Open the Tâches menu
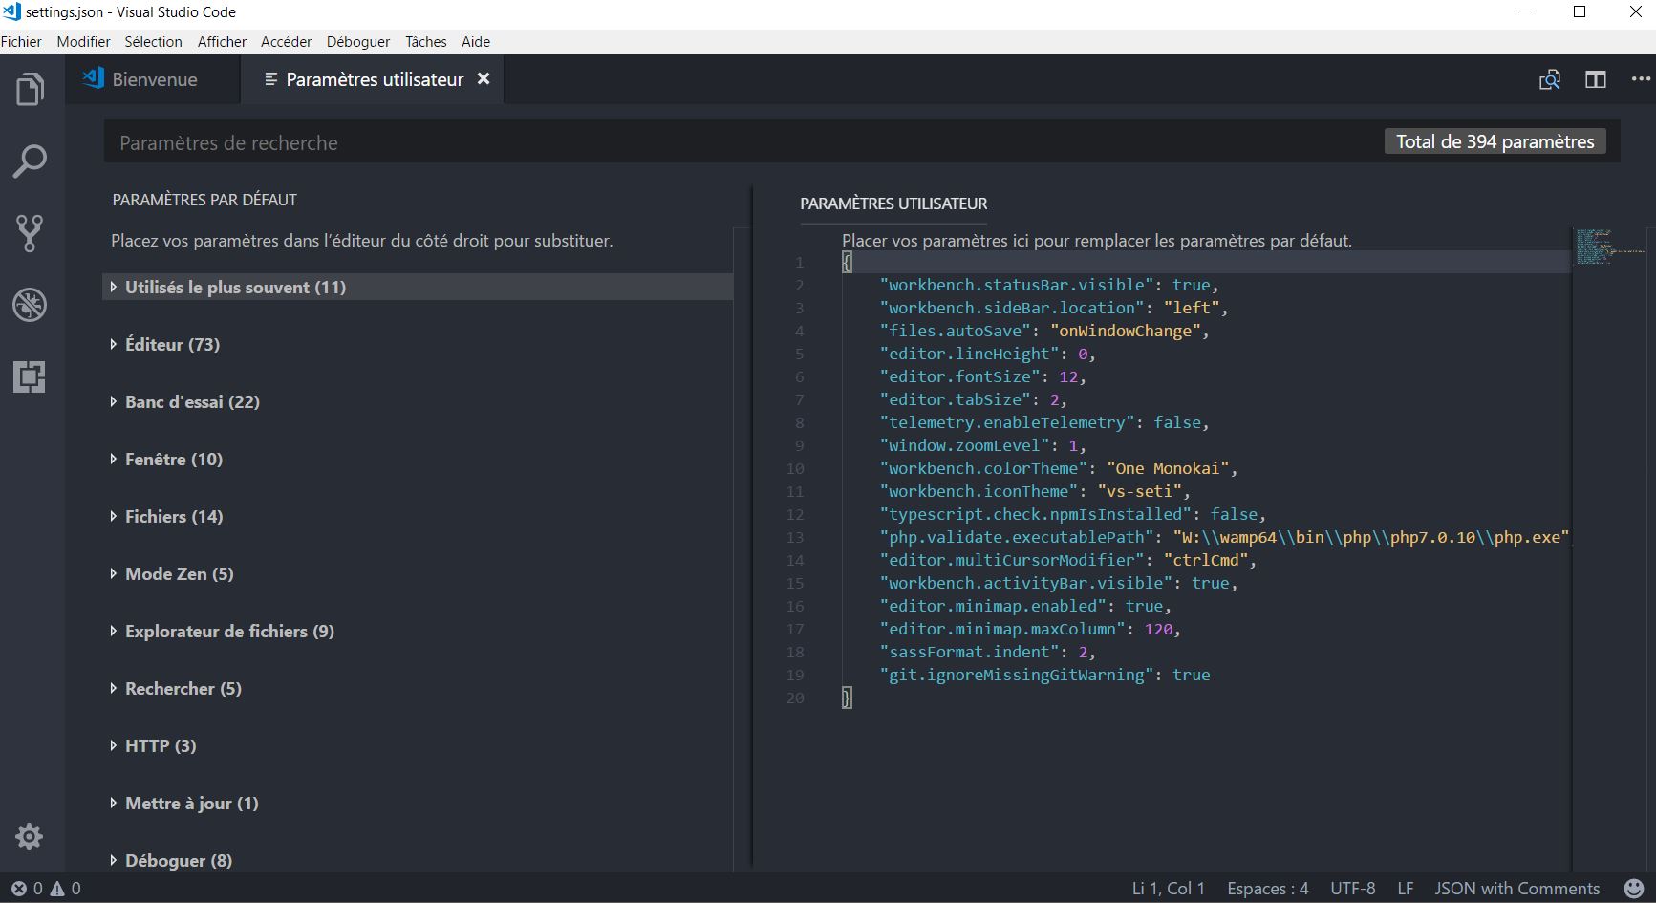This screenshot has width=1656, height=903. click(x=425, y=42)
